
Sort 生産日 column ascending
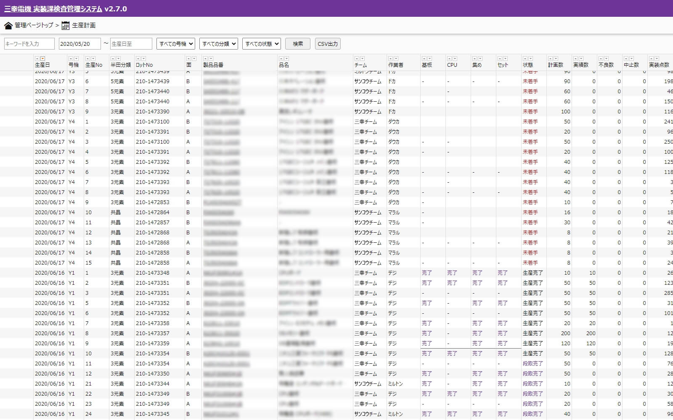coord(37,59)
